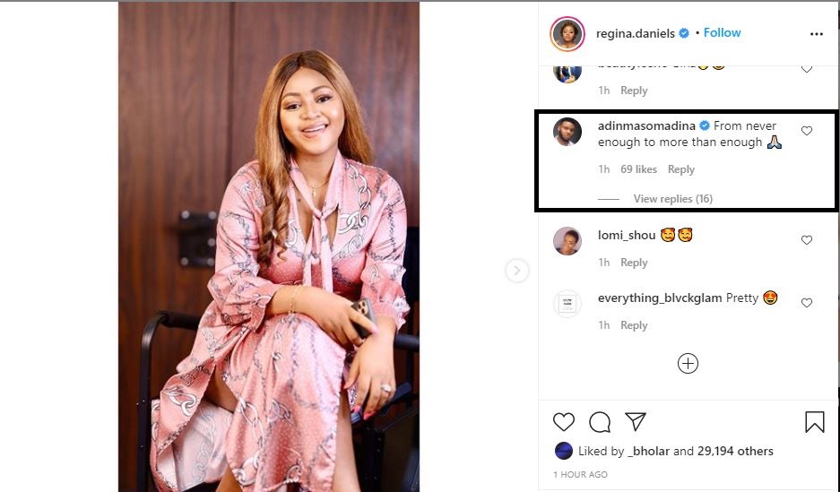
Task: Open regina.daniels profile picture
Action: (567, 34)
